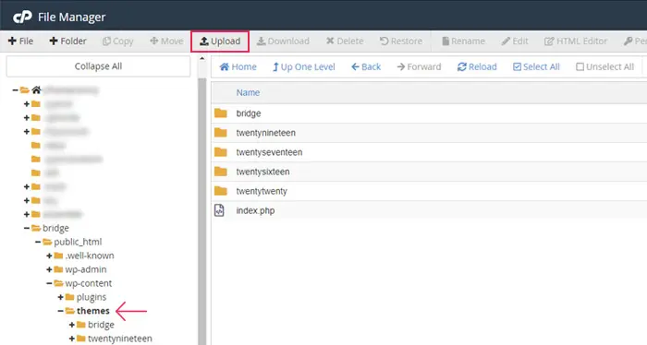Click the Rename toolbar button

pyautogui.click(x=463, y=42)
